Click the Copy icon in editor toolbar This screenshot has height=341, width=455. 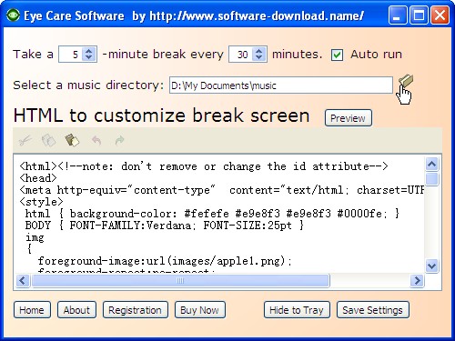[48, 141]
